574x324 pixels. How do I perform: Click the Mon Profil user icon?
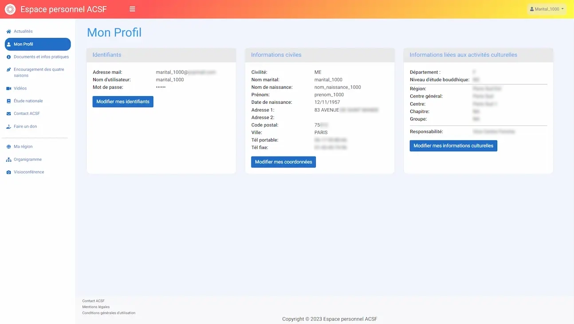[8, 44]
